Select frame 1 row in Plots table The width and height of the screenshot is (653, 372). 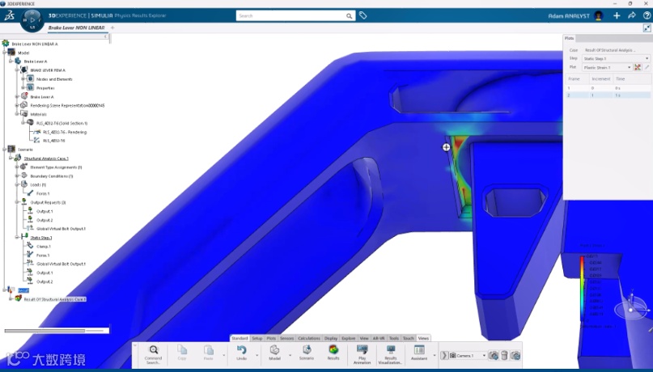608,88
